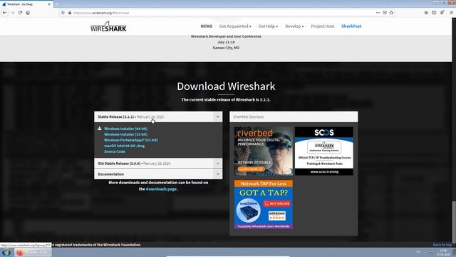Viewport: 456px width, 257px height.
Task: Open the browser home page icon
Action: pos(28,13)
